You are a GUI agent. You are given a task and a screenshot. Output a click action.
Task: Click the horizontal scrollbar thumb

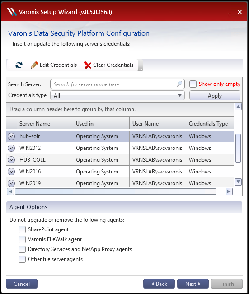click(x=116, y=191)
